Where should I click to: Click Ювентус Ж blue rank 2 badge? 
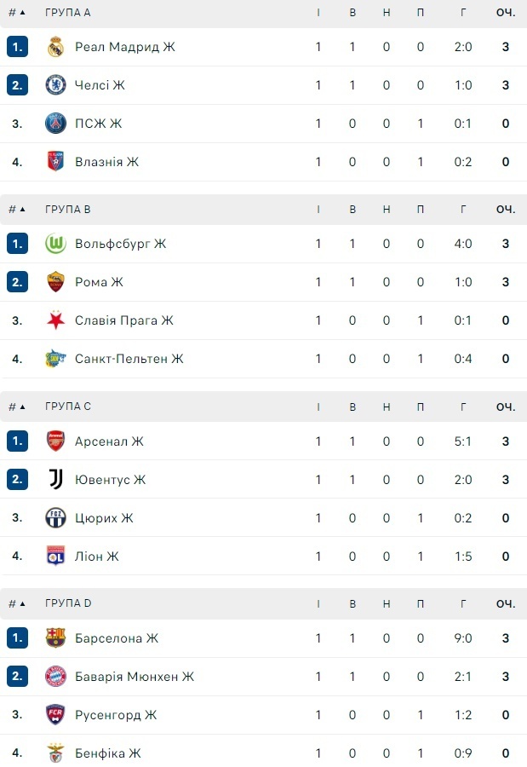coord(17,480)
